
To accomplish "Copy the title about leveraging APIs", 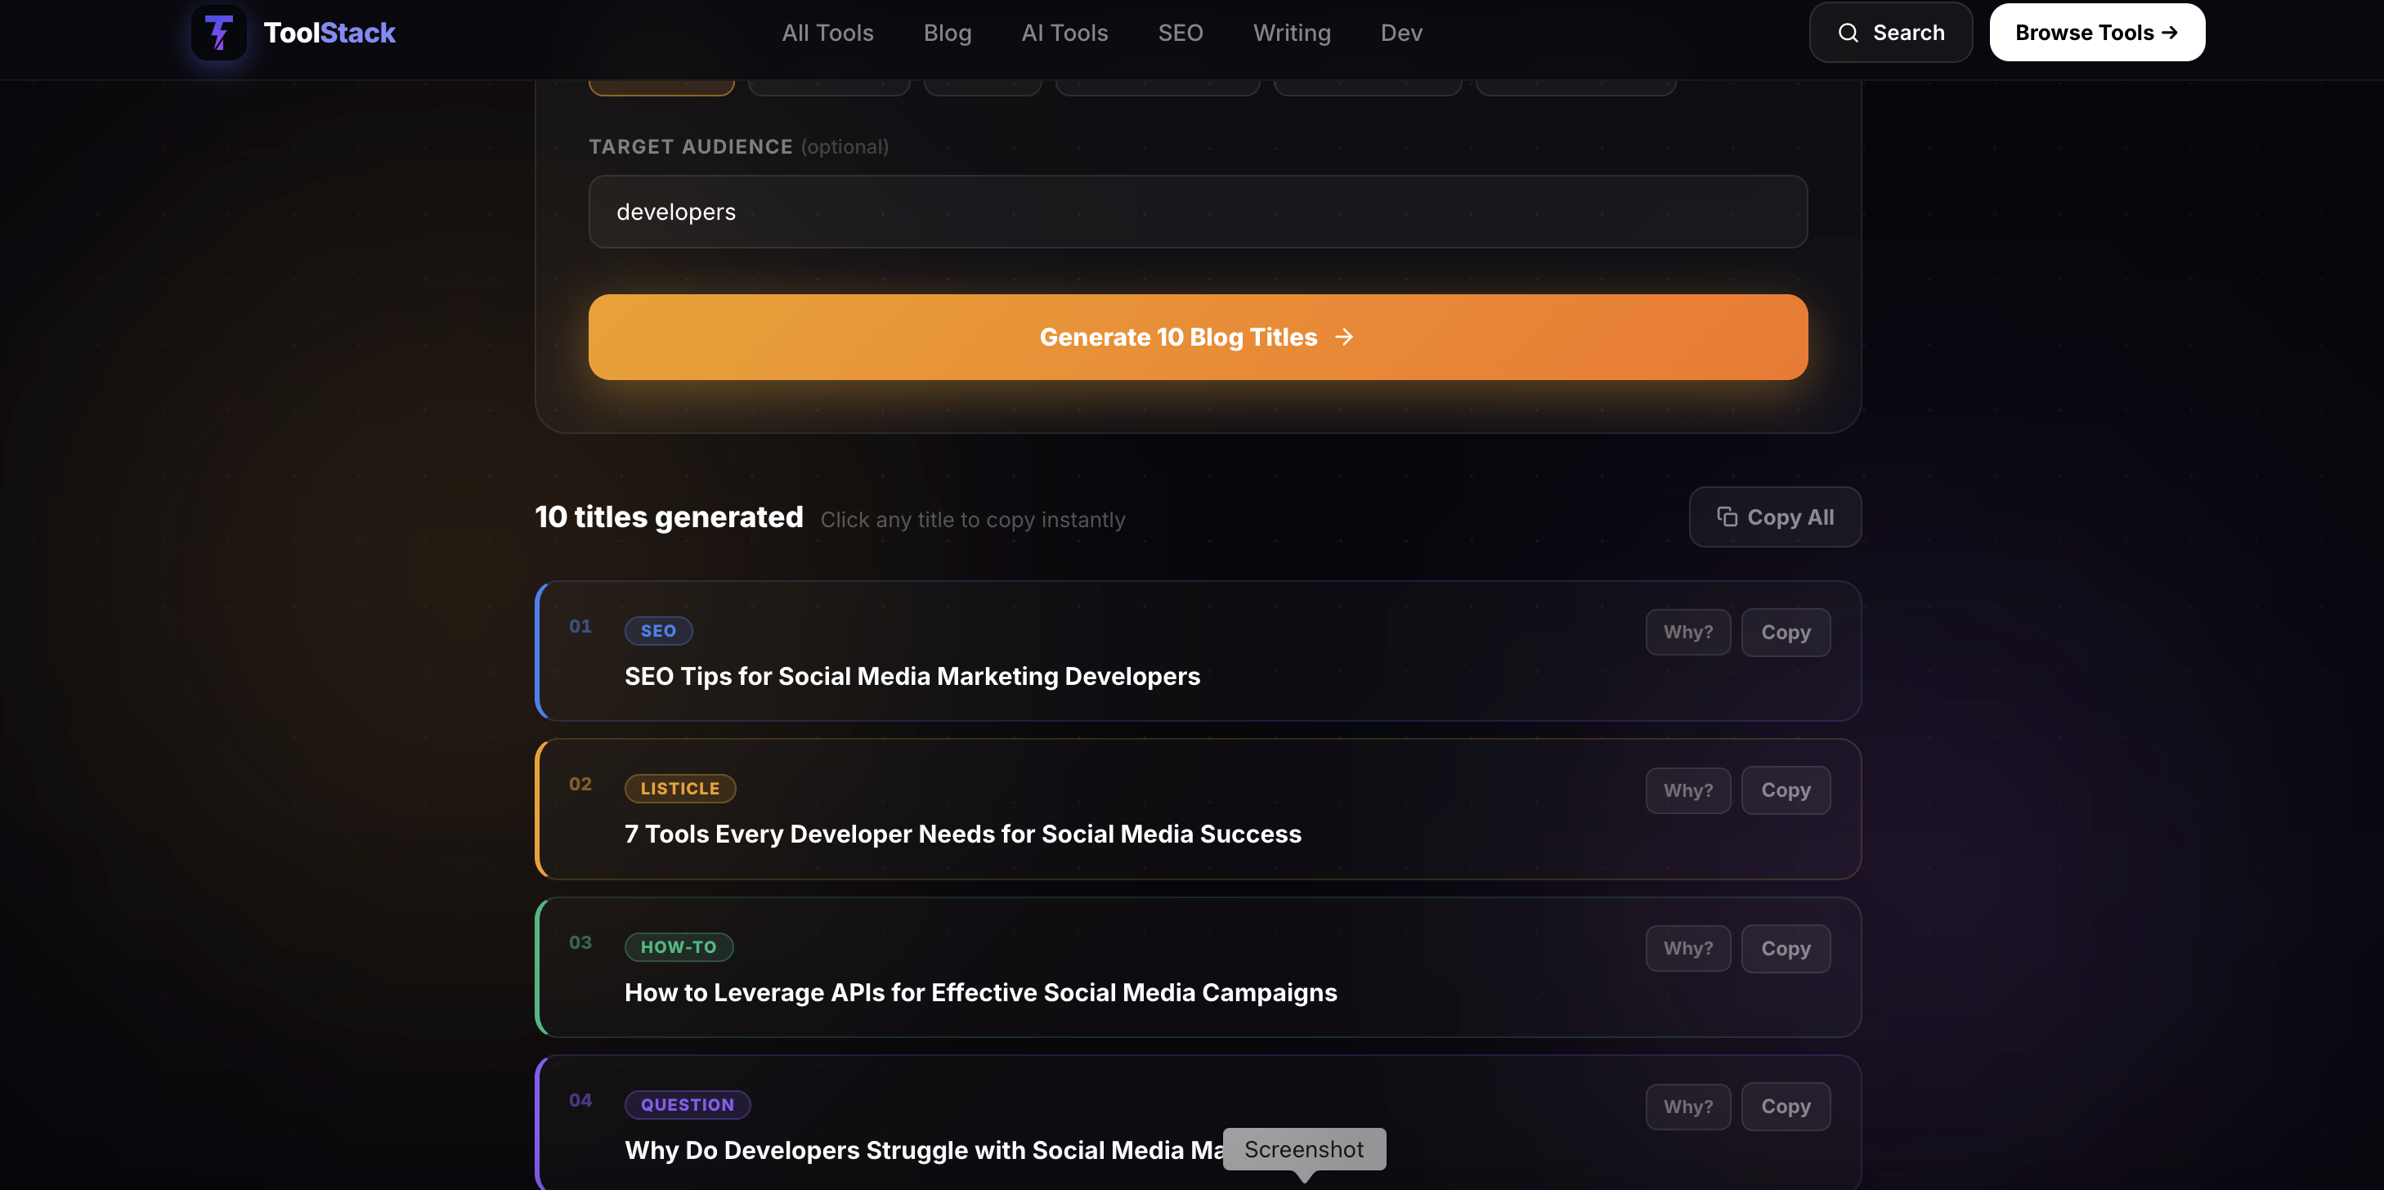I will point(1786,947).
